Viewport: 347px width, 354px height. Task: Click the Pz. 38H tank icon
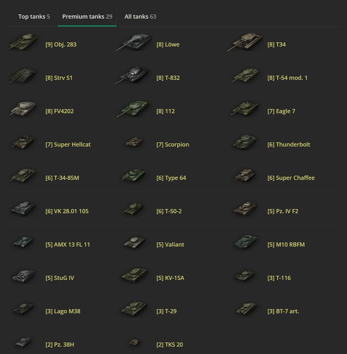[x=23, y=342]
